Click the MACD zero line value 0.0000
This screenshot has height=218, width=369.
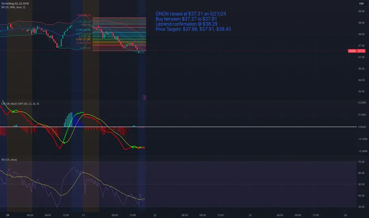[x=362, y=127]
